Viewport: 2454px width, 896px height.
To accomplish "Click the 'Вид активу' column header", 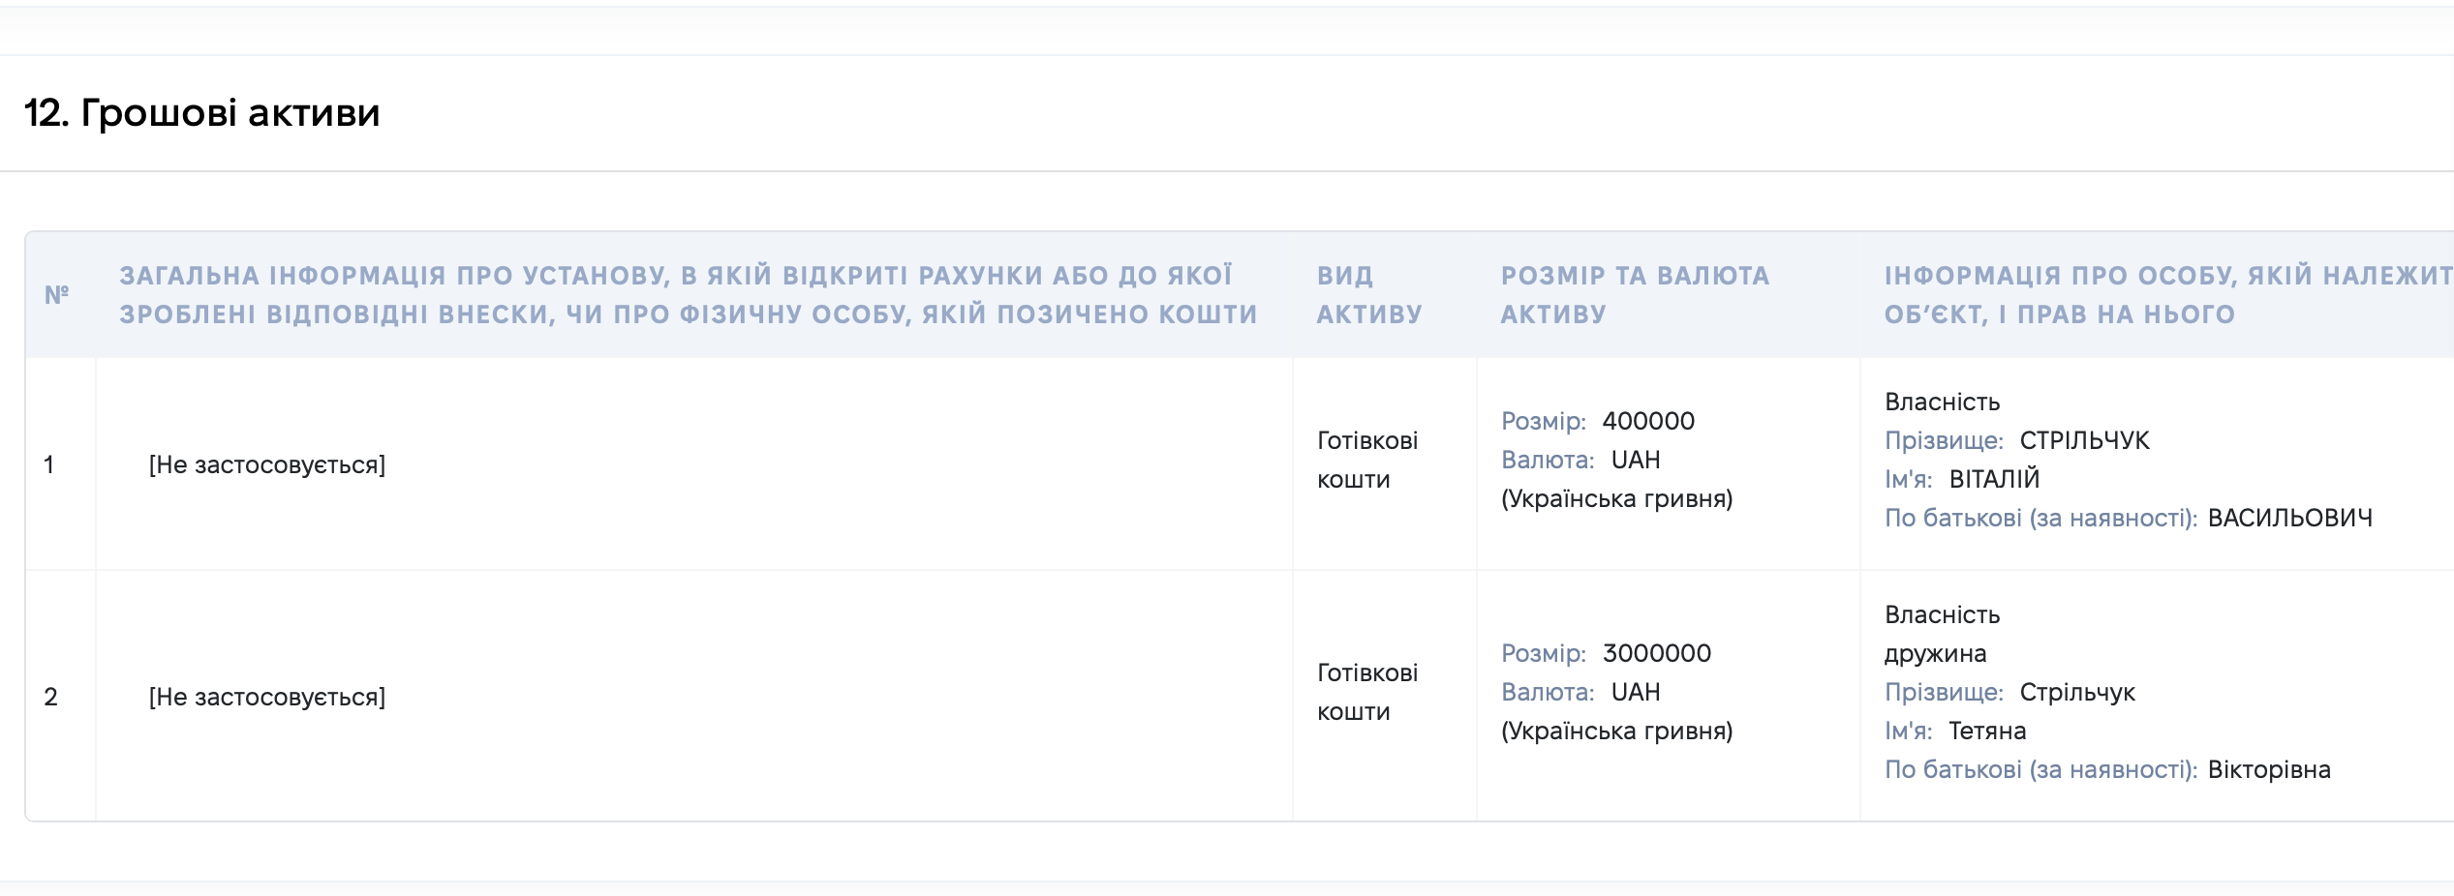I will click(1369, 294).
